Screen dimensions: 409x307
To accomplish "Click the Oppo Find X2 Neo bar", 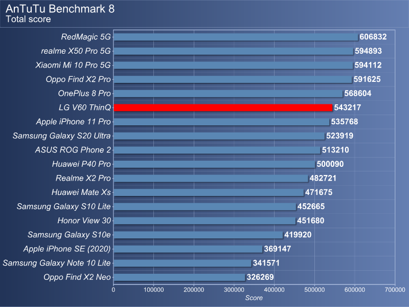I will click(x=179, y=277).
